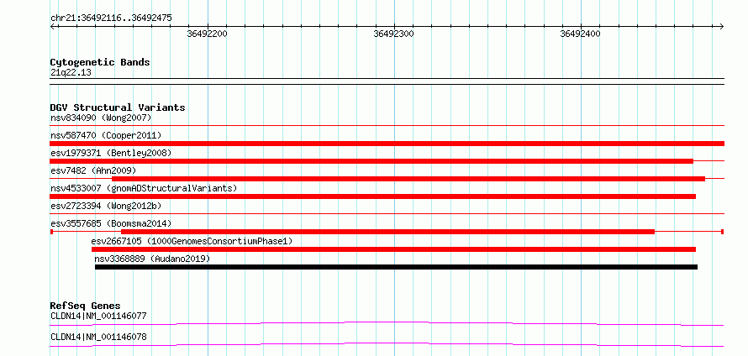This screenshot has width=748, height=356.
Task: Click the red bar of nsv4533007
Action: tap(372, 196)
